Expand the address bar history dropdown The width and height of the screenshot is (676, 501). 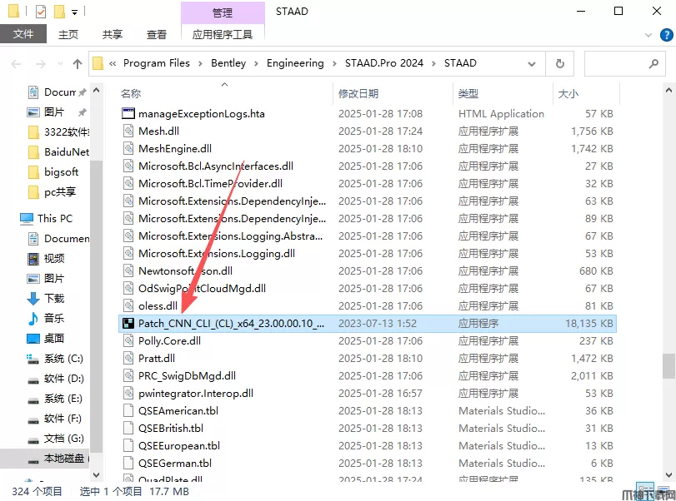point(532,64)
